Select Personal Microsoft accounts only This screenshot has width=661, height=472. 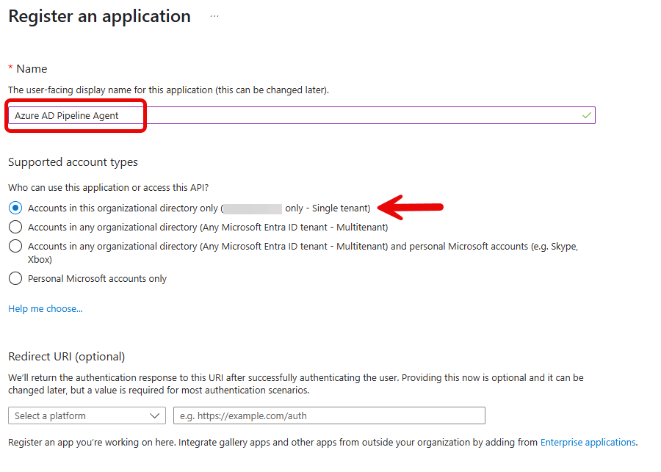15,278
